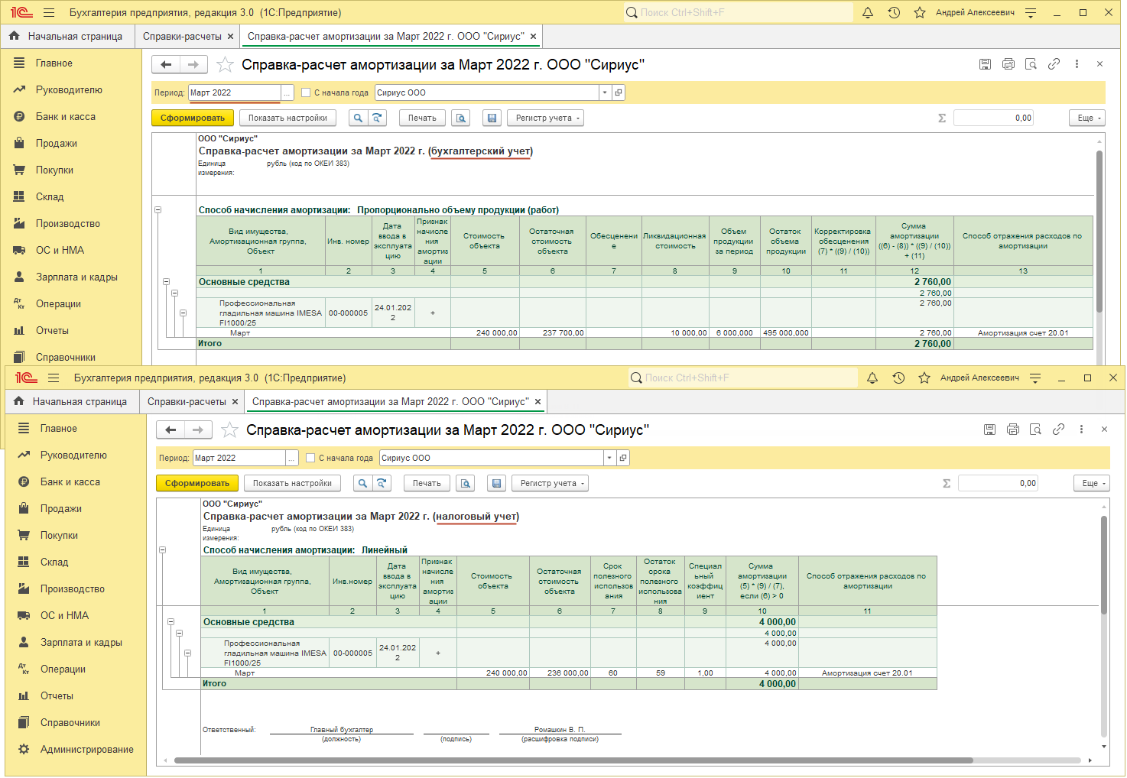
Task: Open 'Еще' menu in bottom window
Action: tap(1092, 483)
